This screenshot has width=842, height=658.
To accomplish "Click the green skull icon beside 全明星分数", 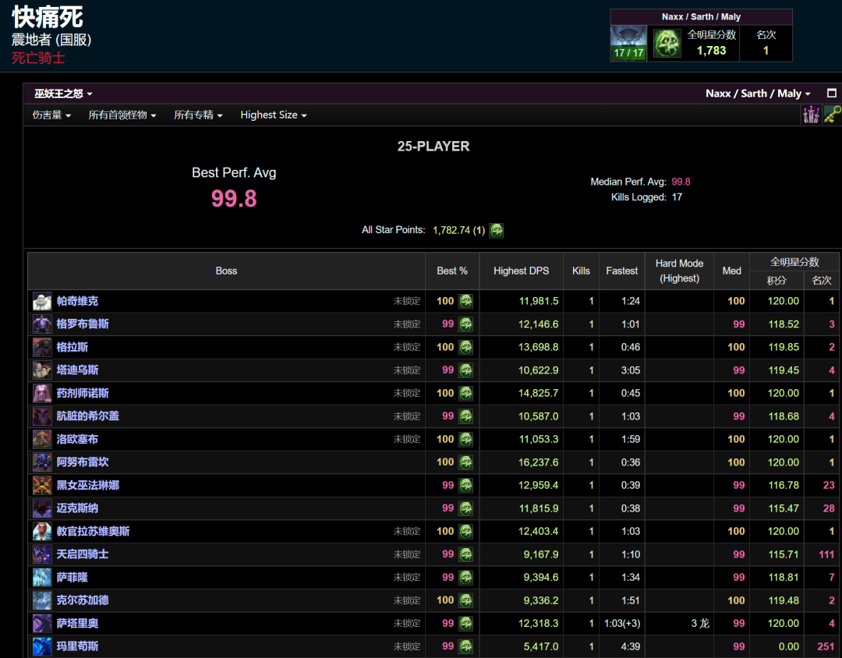I will point(667,44).
